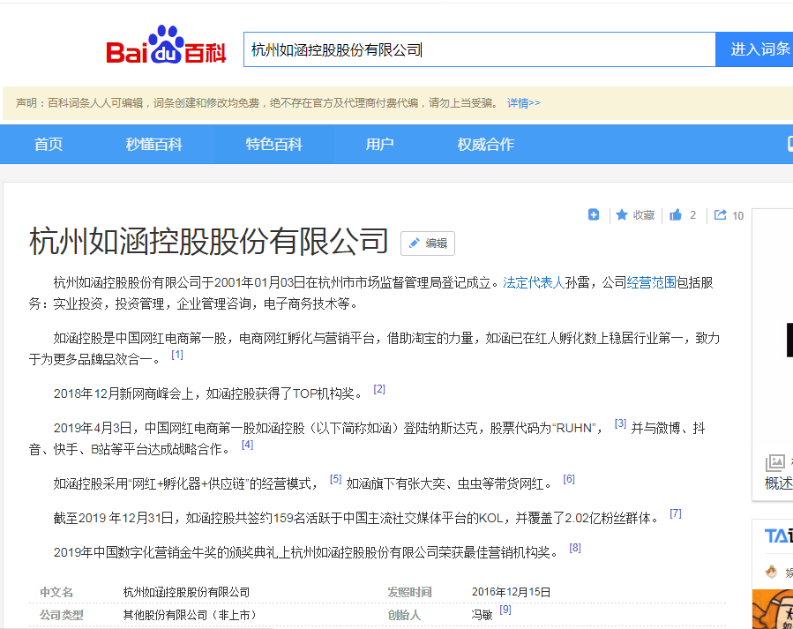Open citation reference [6]
This screenshot has width=793, height=629.
click(569, 479)
